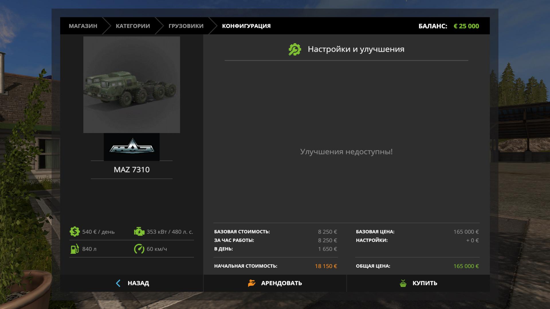
Task: Click the green shopping basket icon
Action: pyautogui.click(x=403, y=283)
